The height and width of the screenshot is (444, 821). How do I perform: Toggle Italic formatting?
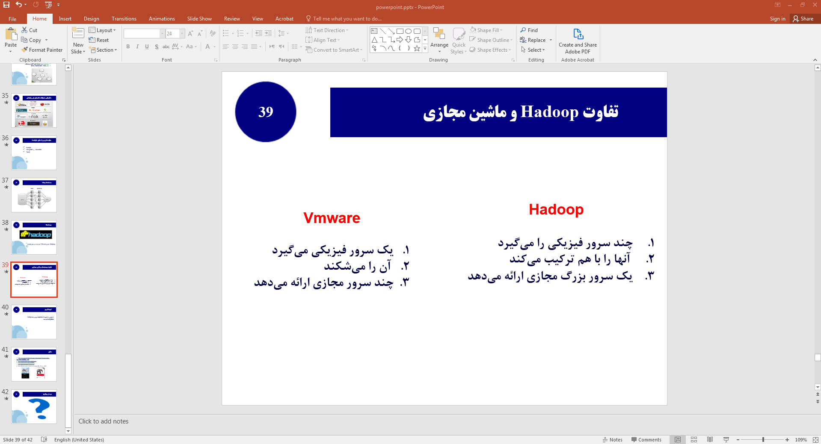[x=137, y=47]
